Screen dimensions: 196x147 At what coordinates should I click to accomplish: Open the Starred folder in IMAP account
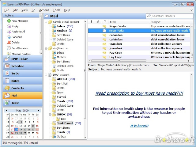coord(61,97)
